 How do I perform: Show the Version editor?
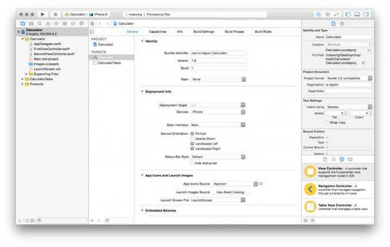tap(337, 14)
